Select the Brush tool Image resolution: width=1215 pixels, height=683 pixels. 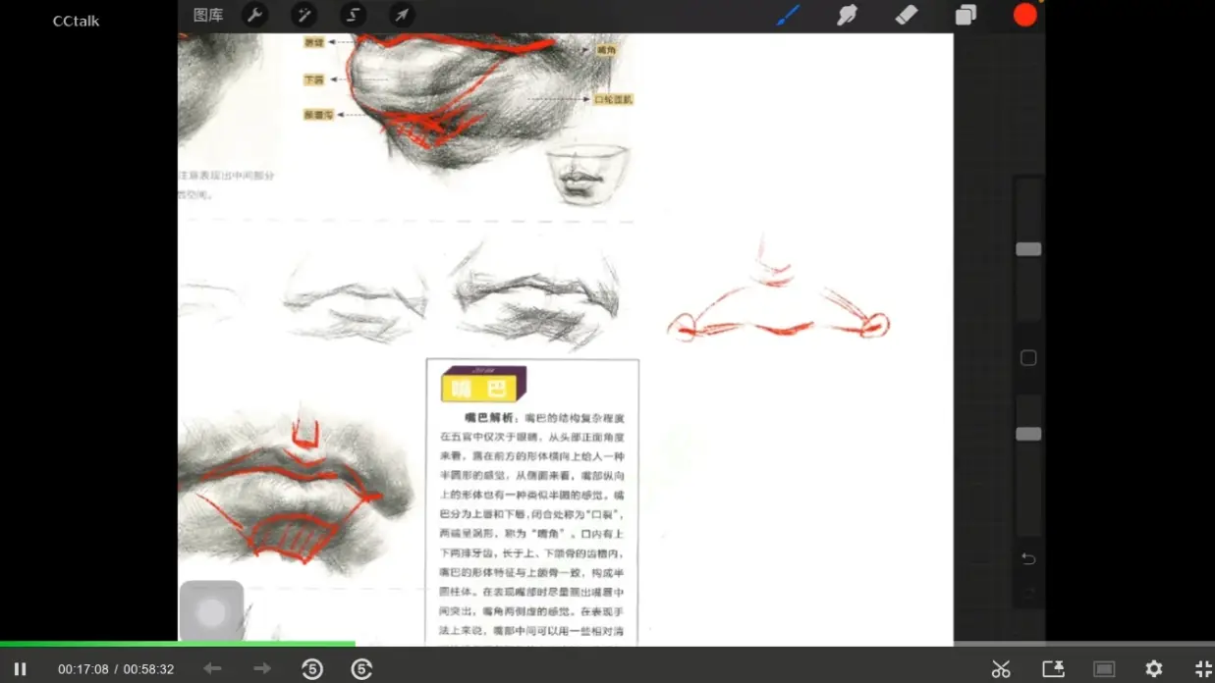[788, 15]
